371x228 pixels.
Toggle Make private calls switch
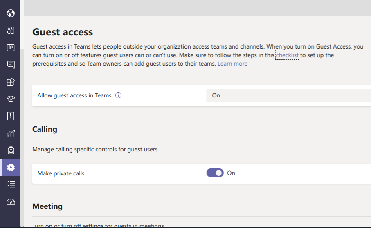pyautogui.click(x=215, y=173)
